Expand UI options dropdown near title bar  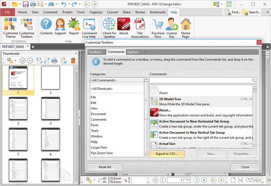[x=222, y=4]
